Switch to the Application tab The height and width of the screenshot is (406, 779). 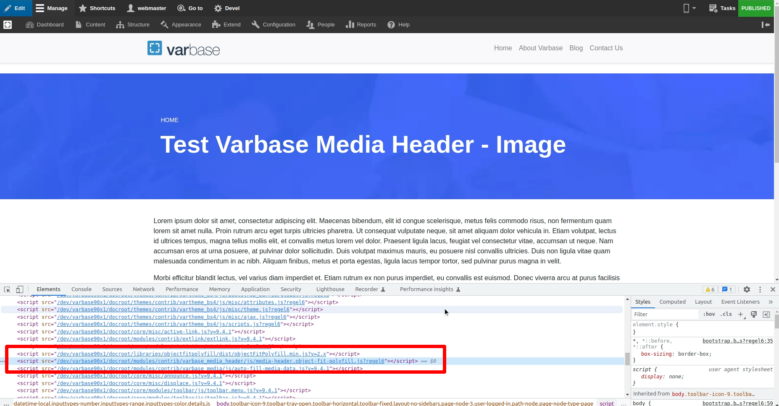(x=255, y=289)
